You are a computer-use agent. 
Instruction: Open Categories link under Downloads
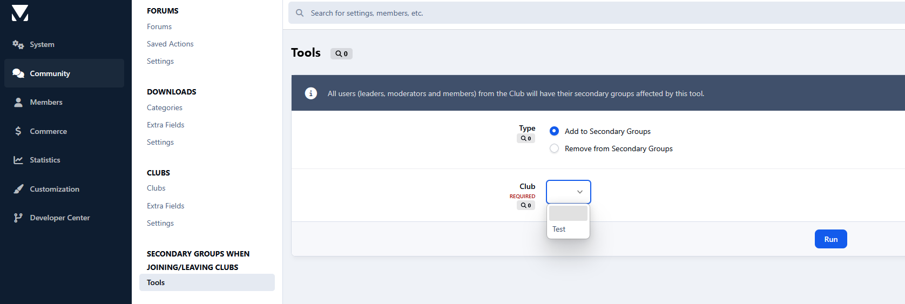165,107
